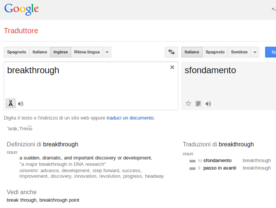Click the Google logo
The width and height of the screenshot is (276, 208).
coord(22,9)
